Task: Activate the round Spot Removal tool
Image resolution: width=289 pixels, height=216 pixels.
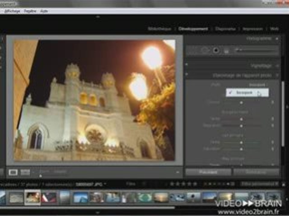Action: click(x=205, y=50)
